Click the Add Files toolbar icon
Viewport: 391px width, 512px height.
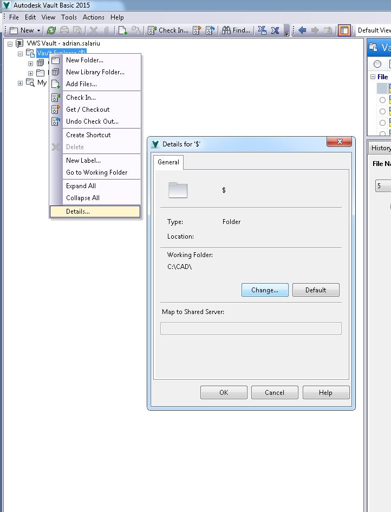tap(122, 30)
